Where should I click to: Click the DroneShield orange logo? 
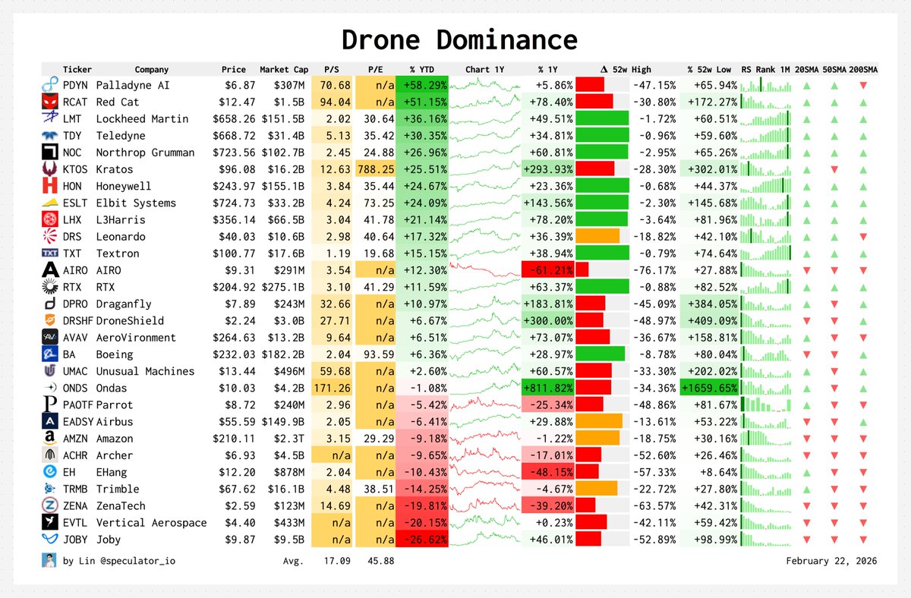tap(50, 320)
